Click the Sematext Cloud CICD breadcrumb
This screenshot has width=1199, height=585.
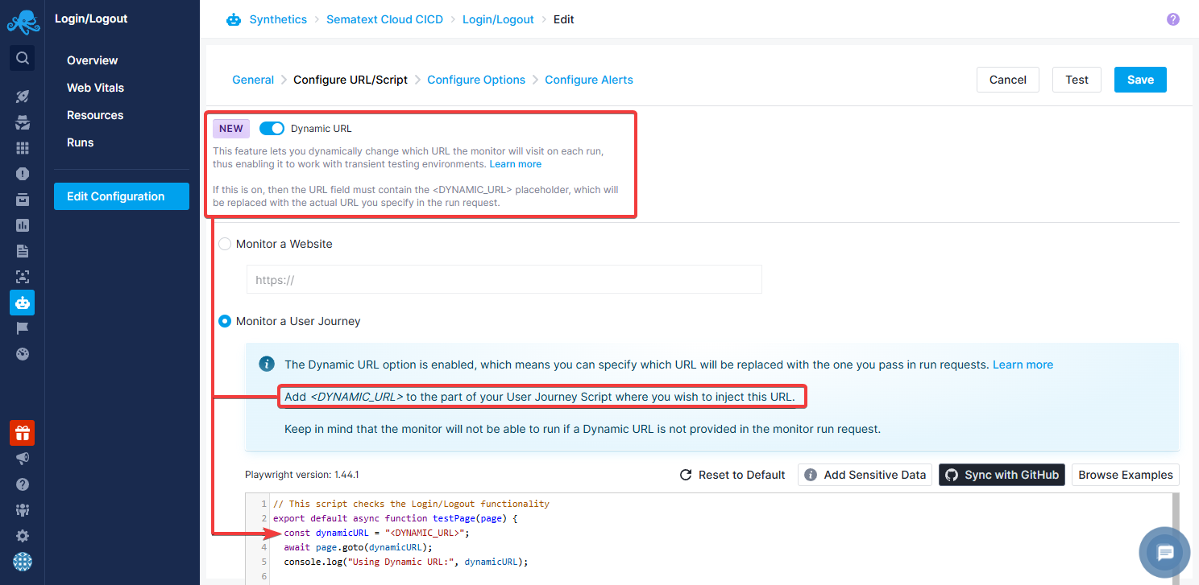(x=384, y=19)
